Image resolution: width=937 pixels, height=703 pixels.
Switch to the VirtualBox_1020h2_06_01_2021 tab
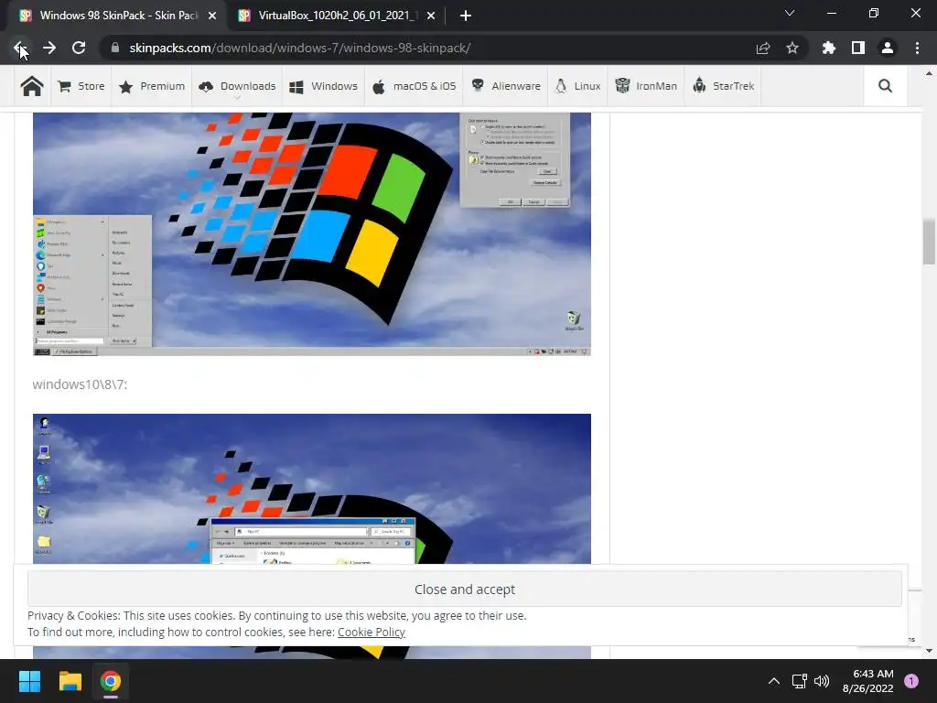click(x=337, y=16)
